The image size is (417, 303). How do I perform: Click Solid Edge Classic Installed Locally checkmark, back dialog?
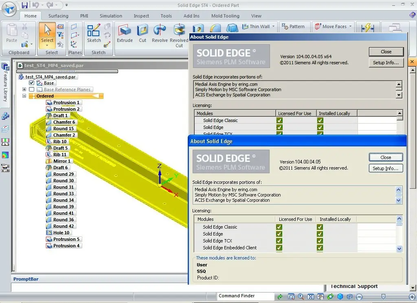[x=320, y=120]
